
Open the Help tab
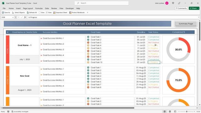pyautogui.click(x=78, y=8)
